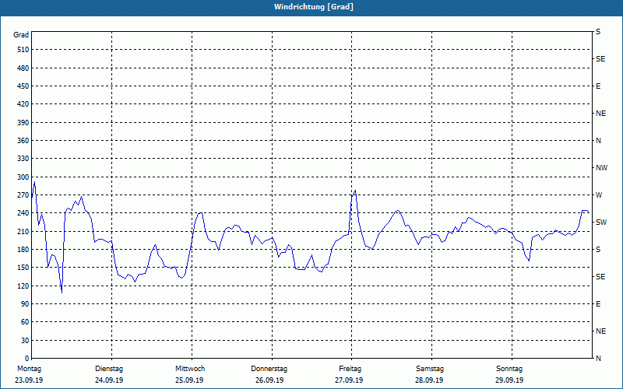
Task: Click the 'Montag' day label
Action: coord(30,369)
